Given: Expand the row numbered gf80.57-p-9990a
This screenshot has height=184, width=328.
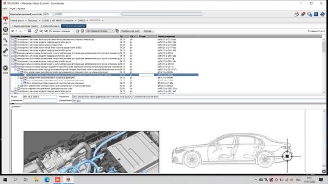Looking at the screenshot, I should pyautogui.click(x=18, y=86).
